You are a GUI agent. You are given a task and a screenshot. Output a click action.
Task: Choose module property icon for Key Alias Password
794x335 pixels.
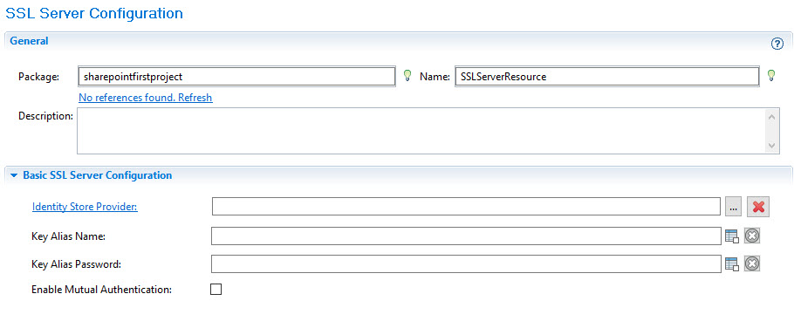732,263
